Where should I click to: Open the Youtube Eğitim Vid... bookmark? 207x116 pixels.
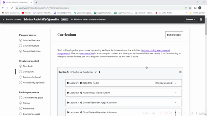click(x=63, y=13)
